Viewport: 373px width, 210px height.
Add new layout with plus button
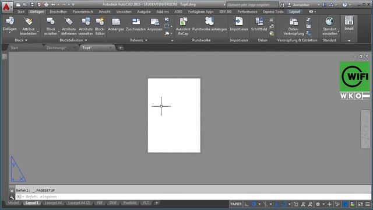[x=157, y=203]
